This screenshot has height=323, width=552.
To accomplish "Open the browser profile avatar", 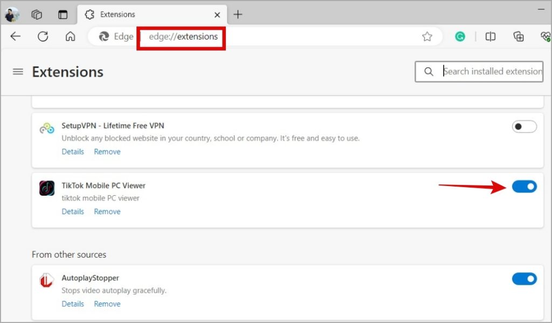I will pos(12,15).
